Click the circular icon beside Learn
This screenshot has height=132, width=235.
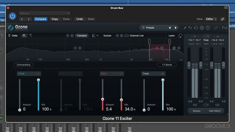[x=180, y=36]
